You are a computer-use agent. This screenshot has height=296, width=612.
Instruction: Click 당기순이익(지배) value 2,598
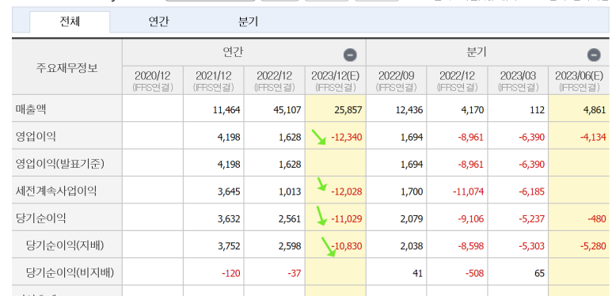[x=290, y=246]
